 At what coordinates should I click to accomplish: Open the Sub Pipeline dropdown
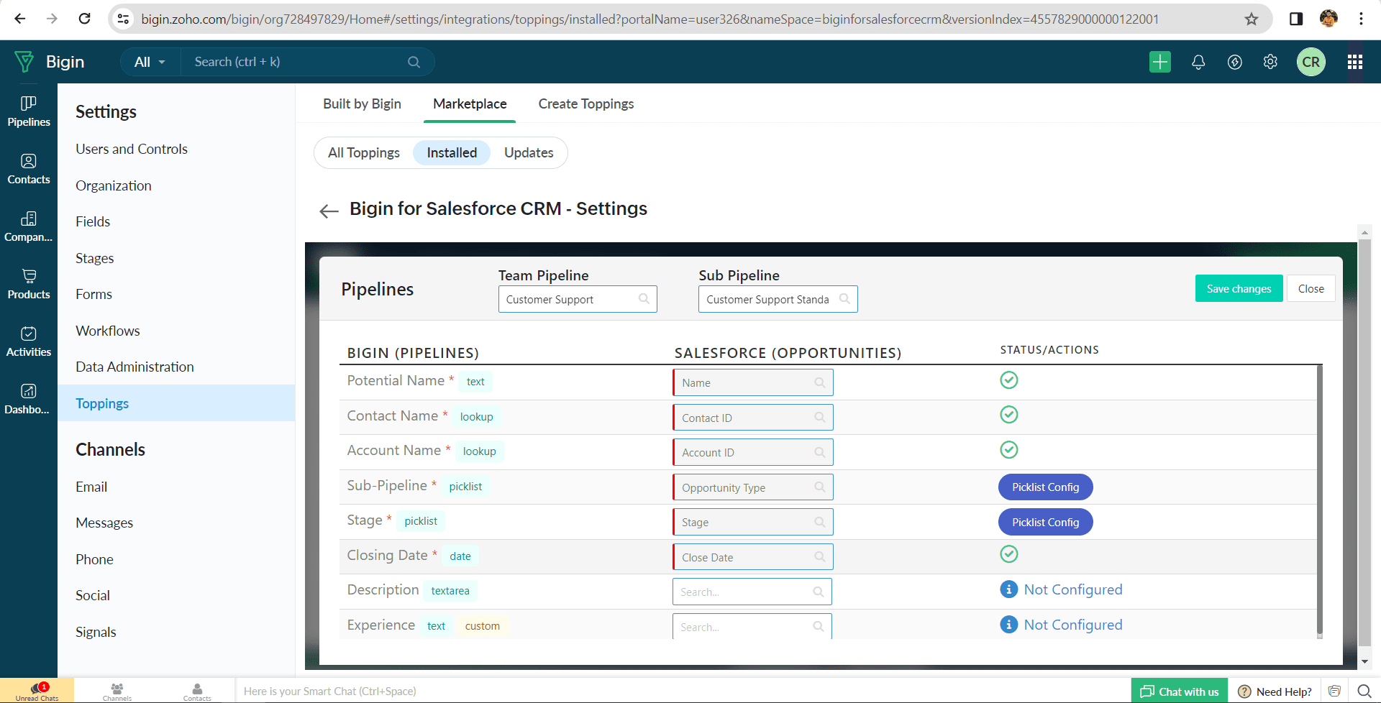pos(777,299)
